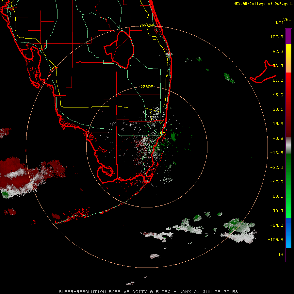This screenshot has height=294, width=294.
Task: Pick the black TH segment of the color bar
Action: click(x=288, y=254)
